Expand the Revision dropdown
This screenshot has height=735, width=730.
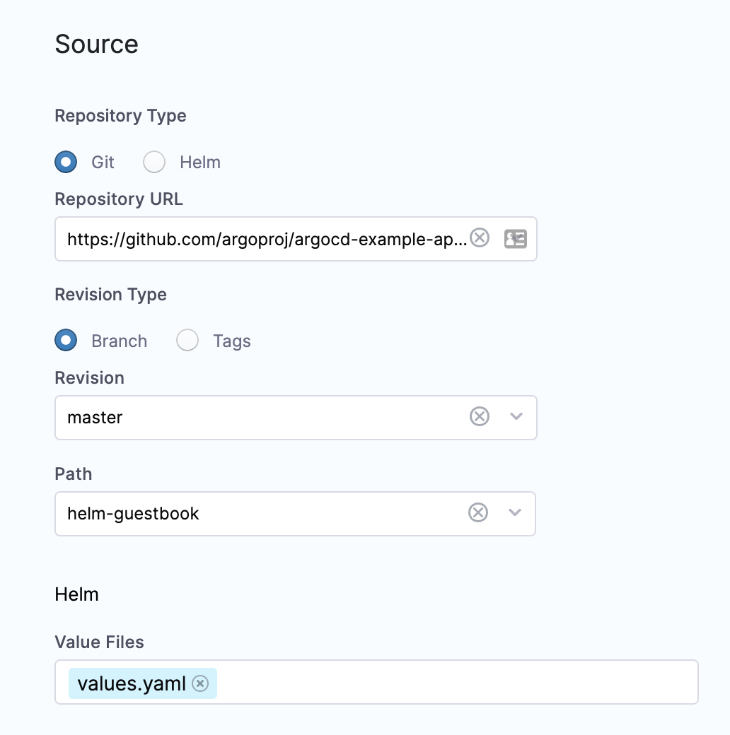pyautogui.click(x=515, y=417)
